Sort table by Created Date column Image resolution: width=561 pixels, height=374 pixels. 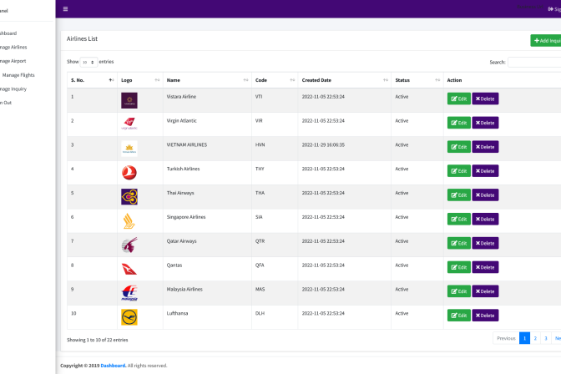(344, 80)
